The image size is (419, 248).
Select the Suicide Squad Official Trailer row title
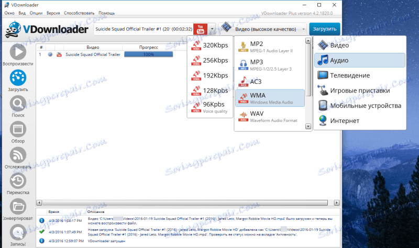click(x=93, y=54)
